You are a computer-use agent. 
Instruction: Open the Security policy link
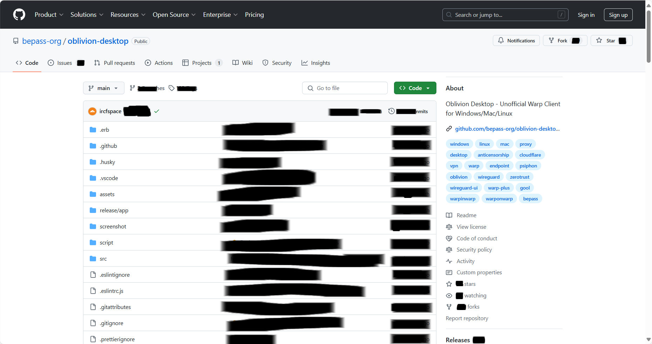coord(474,250)
